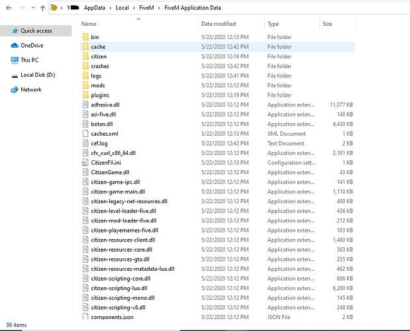Click the 6,260 KB size value
The height and width of the screenshot is (331, 410).
pos(343,288)
